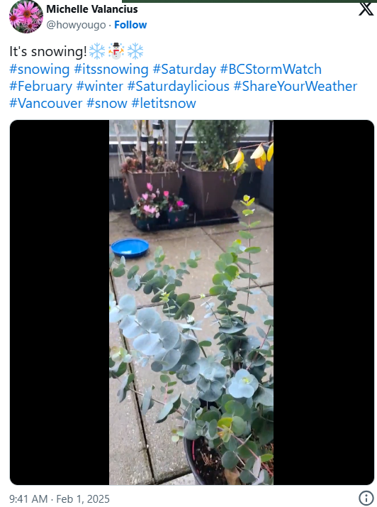The image size is (377, 507).
Task: Open the #Saturday hashtag
Action: (184, 69)
